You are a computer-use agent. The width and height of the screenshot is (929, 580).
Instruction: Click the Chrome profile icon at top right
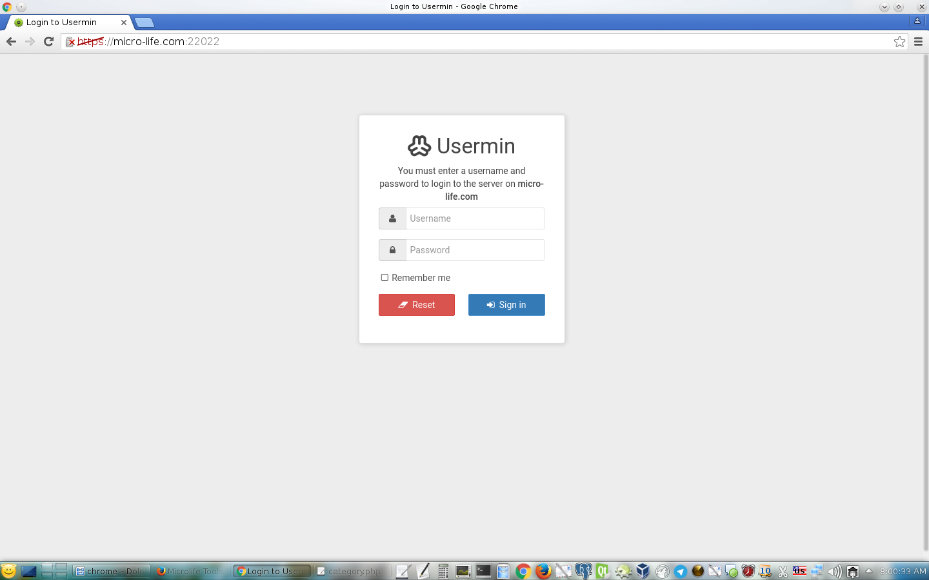pos(917,21)
